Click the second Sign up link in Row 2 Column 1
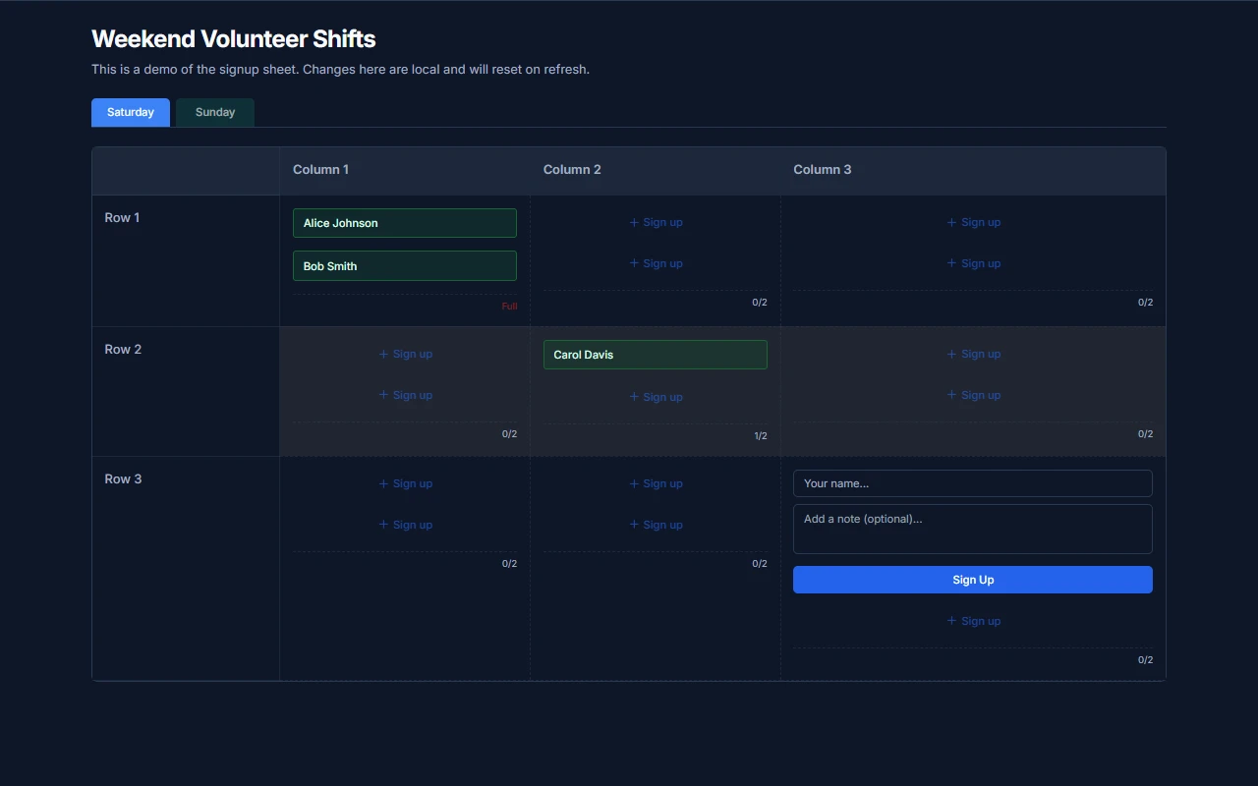 [405, 395]
